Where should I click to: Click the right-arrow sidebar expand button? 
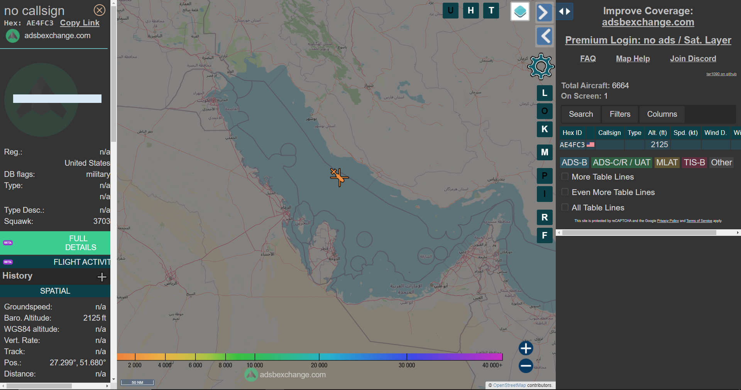click(544, 12)
